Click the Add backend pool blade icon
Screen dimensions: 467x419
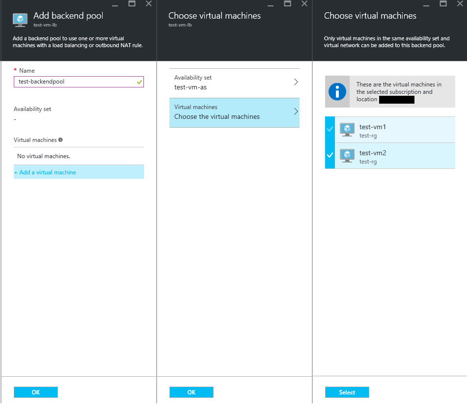tap(20, 20)
